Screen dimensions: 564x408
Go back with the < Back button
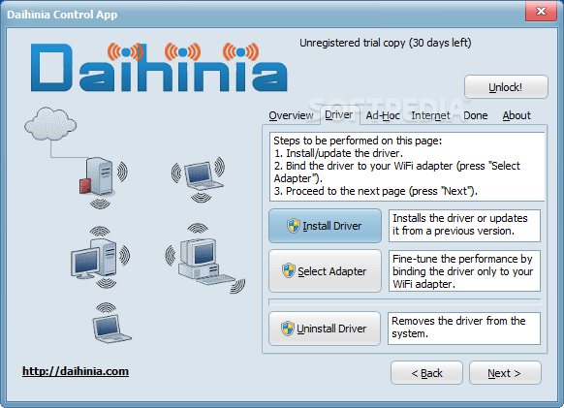[426, 373]
